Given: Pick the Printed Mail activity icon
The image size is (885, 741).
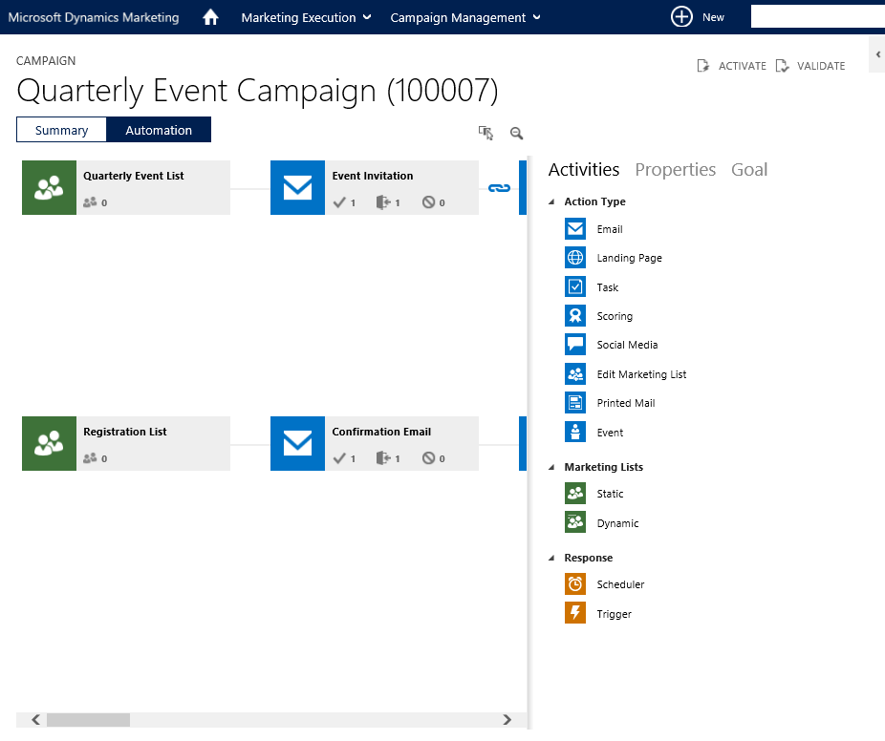Looking at the screenshot, I should click(575, 403).
